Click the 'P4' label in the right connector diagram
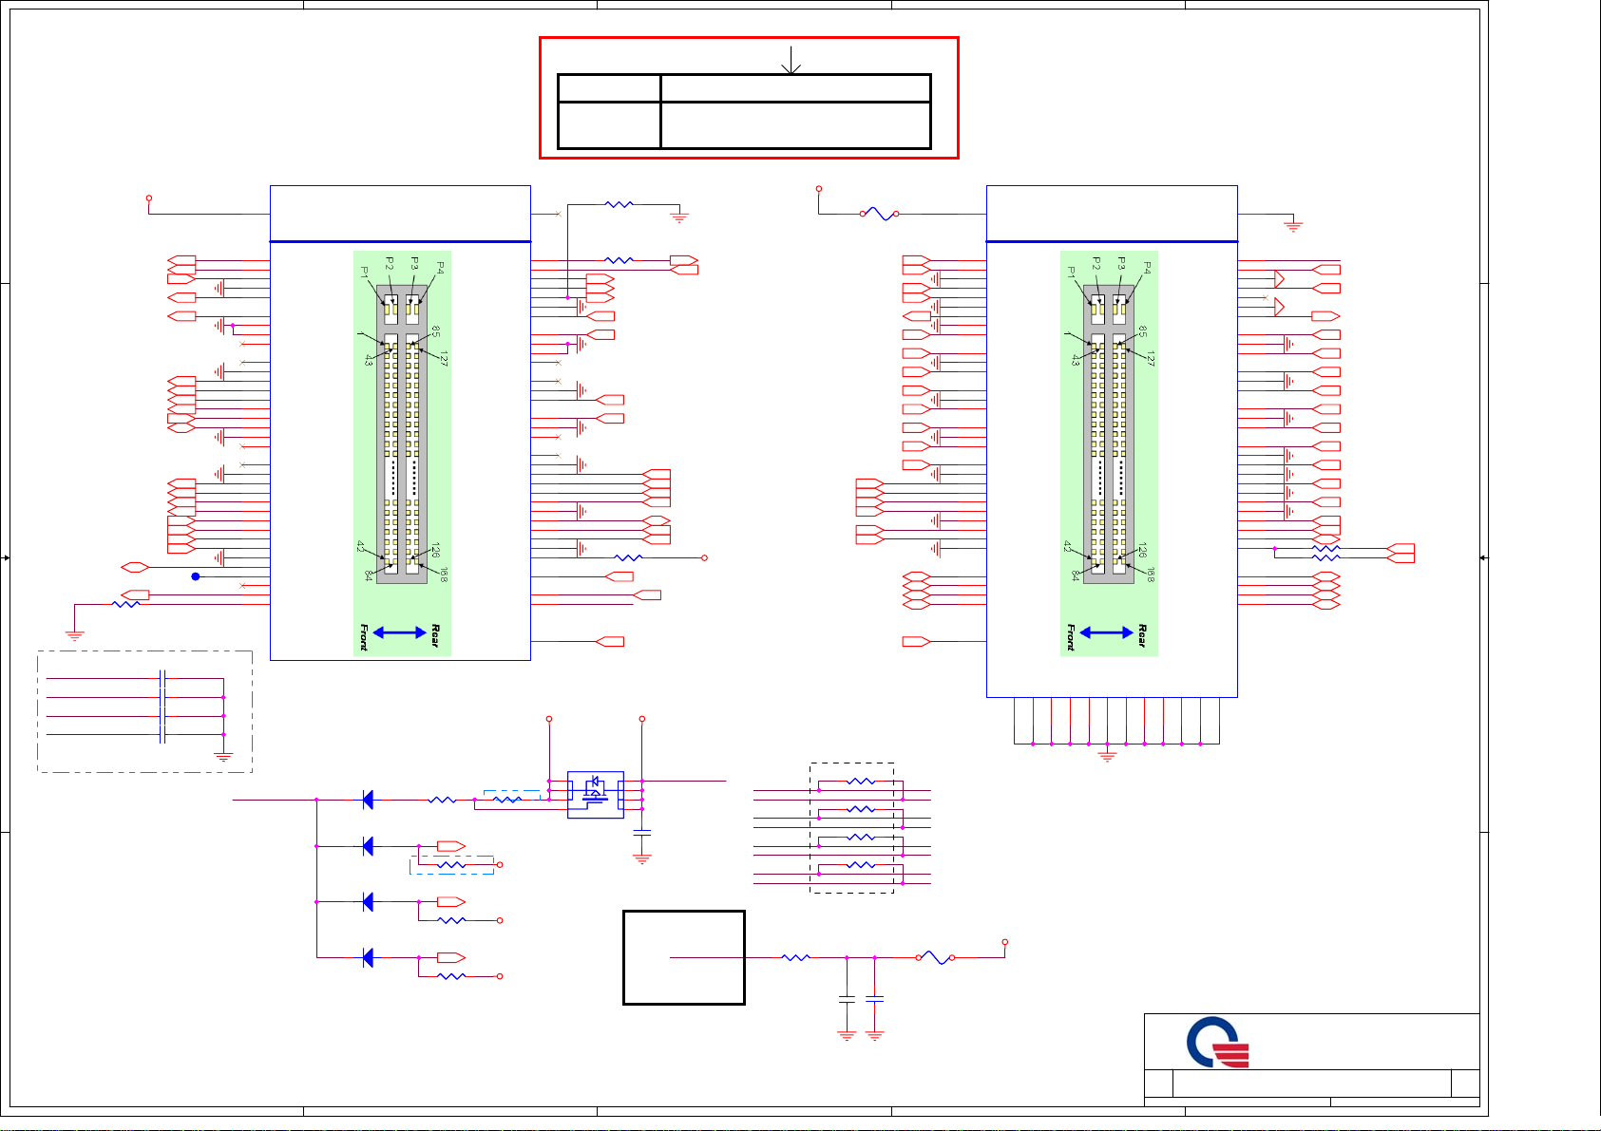The image size is (1601, 1131). click(1147, 268)
